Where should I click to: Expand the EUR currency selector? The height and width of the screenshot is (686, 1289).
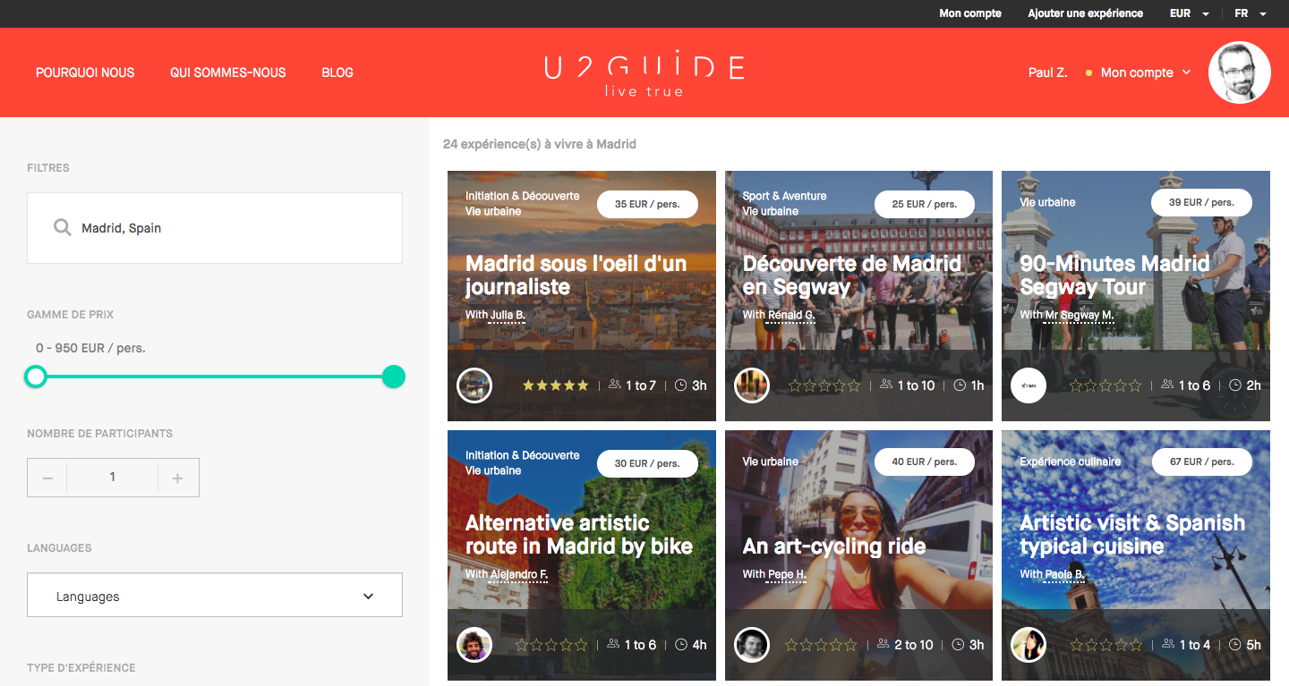(x=1190, y=13)
